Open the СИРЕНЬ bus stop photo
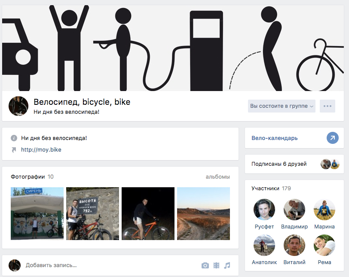Viewport: 349px width, 277px height. coord(37,213)
